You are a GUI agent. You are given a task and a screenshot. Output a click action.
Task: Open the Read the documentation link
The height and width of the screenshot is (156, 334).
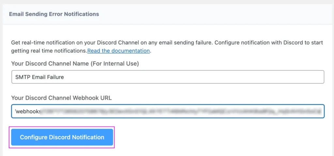118,51
